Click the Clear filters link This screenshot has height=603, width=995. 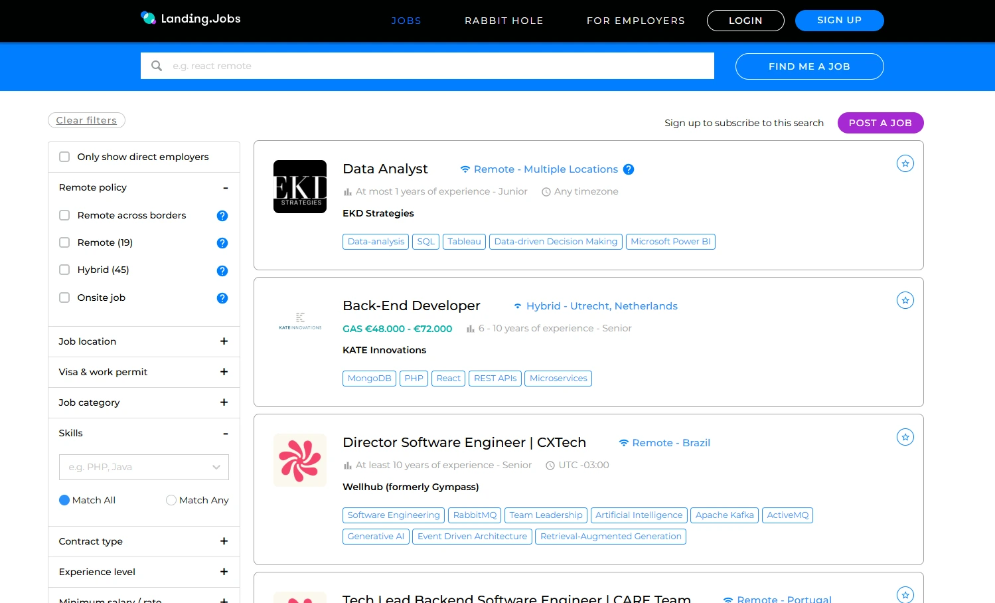point(86,120)
